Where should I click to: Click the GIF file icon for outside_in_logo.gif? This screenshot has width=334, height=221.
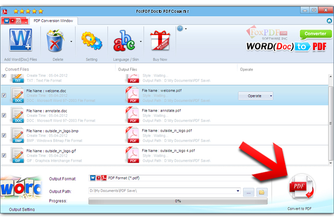pos(17,155)
